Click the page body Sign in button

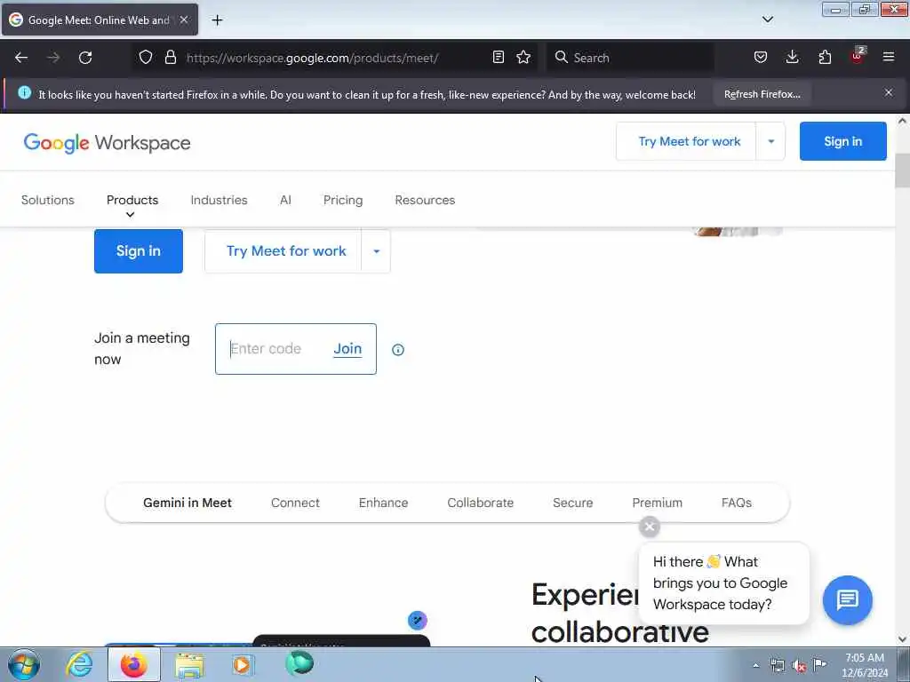pyautogui.click(x=138, y=251)
